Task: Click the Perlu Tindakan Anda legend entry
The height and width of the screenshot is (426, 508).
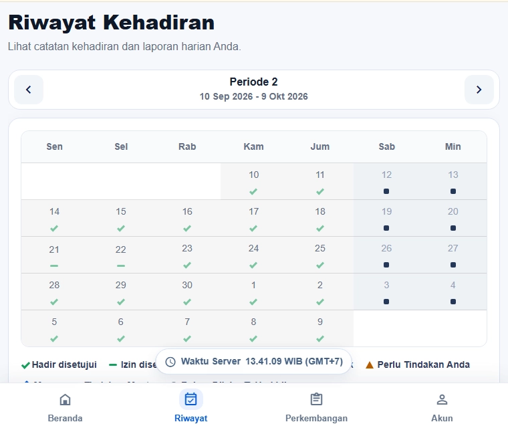Action: pos(418,365)
